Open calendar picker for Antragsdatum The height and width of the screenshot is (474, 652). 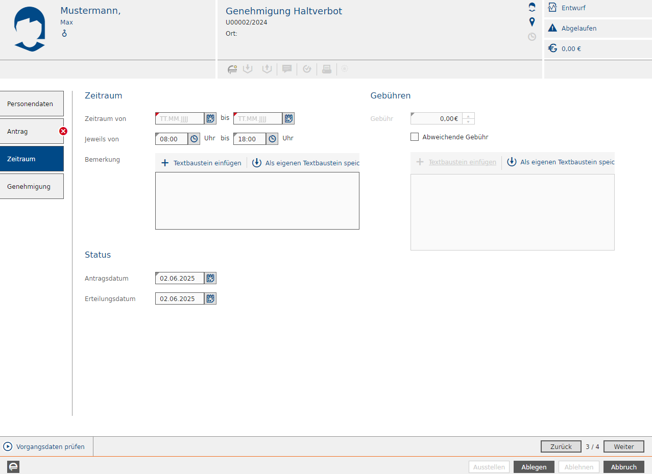coord(210,278)
